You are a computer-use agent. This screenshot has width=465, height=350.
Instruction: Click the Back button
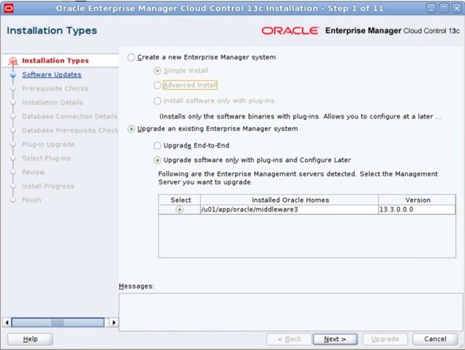coord(289,339)
